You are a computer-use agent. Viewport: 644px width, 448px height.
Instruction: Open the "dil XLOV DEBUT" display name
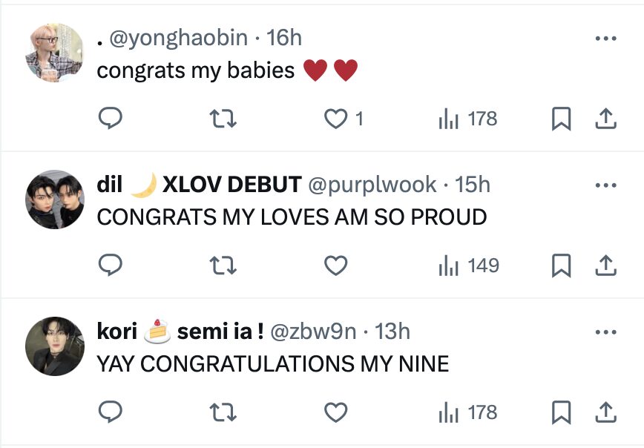coord(199,185)
